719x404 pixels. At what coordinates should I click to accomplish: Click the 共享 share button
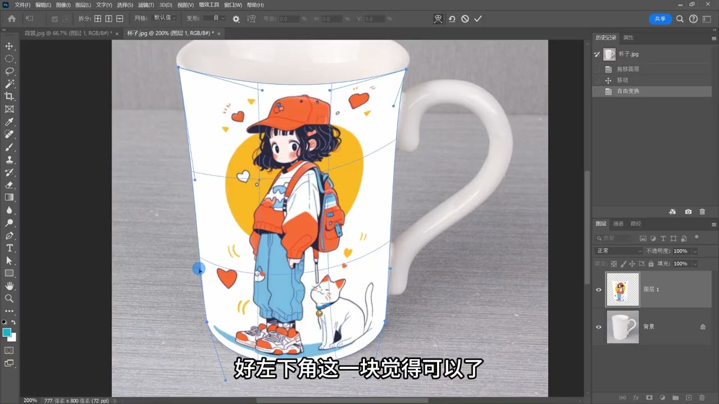pyautogui.click(x=660, y=19)
